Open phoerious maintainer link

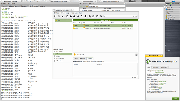coord(163,83)
